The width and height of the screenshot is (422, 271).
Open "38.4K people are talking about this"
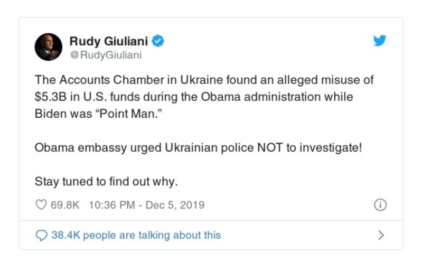(x=136, y=235)
